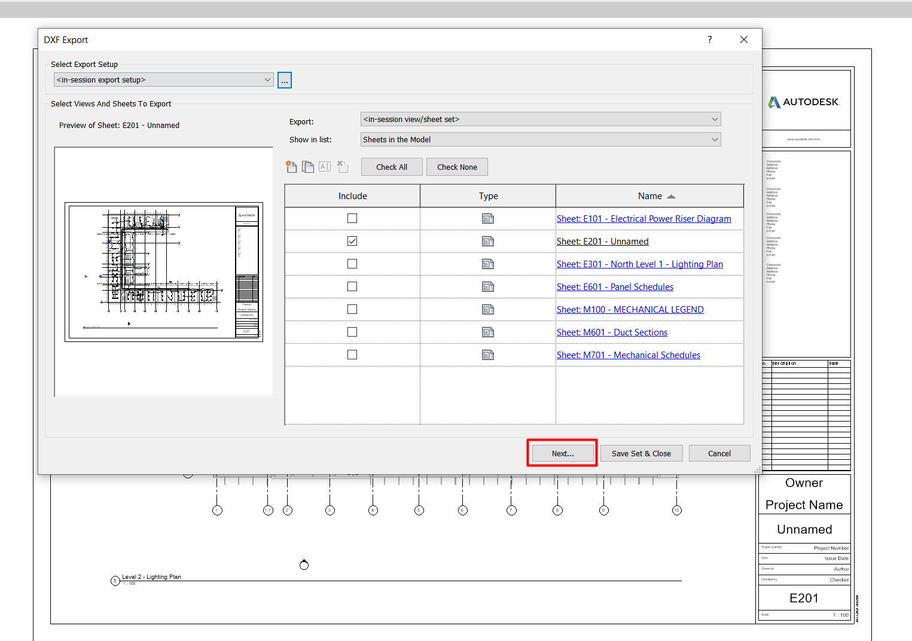The height and width of the screenshot is (641, 912).
Task: Open the Select Export Setup dropdown
Action: point(164,80)
